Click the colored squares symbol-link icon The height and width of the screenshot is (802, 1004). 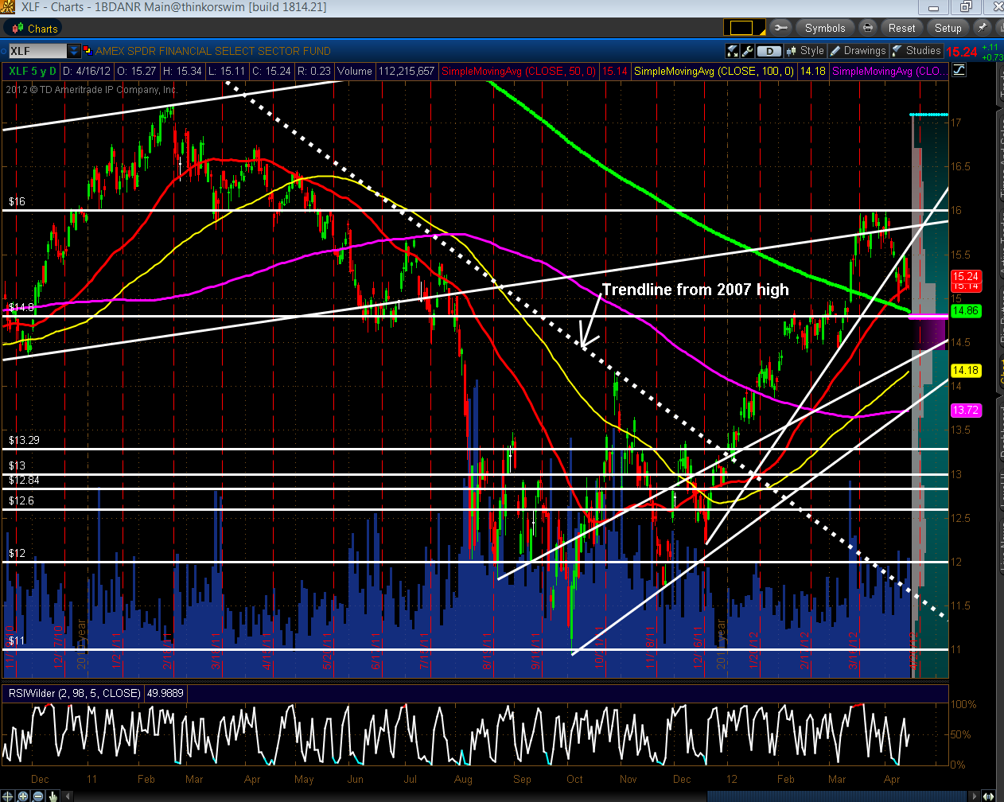pos(88,51)
